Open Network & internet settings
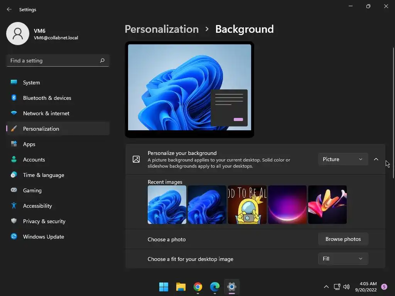395x296 pixels. (58, 113)
